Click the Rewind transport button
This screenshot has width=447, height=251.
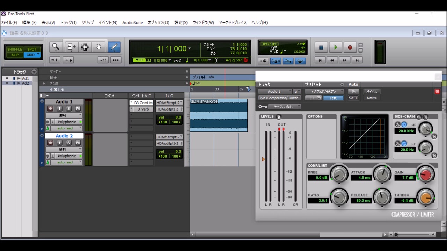click(x=332, y=60)
